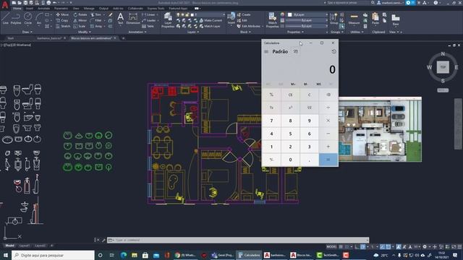Click the Group tool

coord(334,19)
